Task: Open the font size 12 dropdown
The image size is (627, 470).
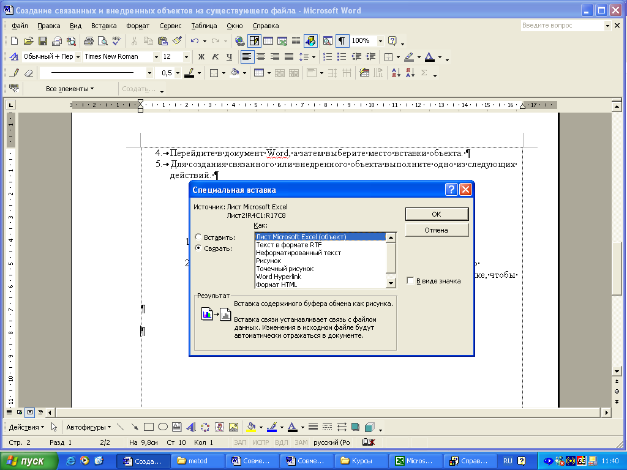Action: point(186,57)
